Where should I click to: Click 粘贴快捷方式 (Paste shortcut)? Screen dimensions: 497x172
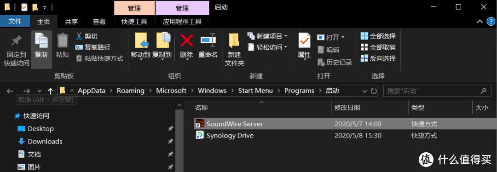point(99,58)
